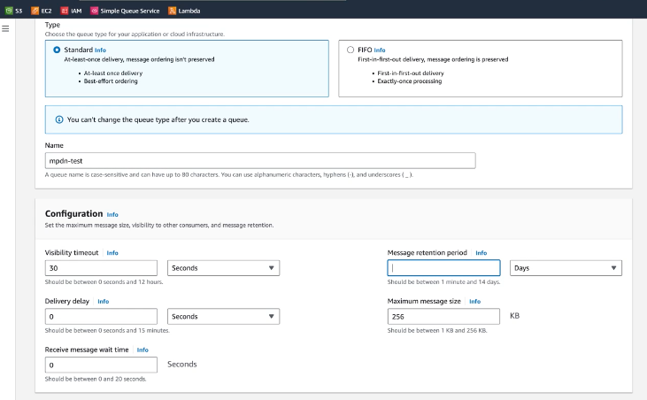Click Info link next to Message retention period
This screenshot has width=647, height=400.
point(481,253)
